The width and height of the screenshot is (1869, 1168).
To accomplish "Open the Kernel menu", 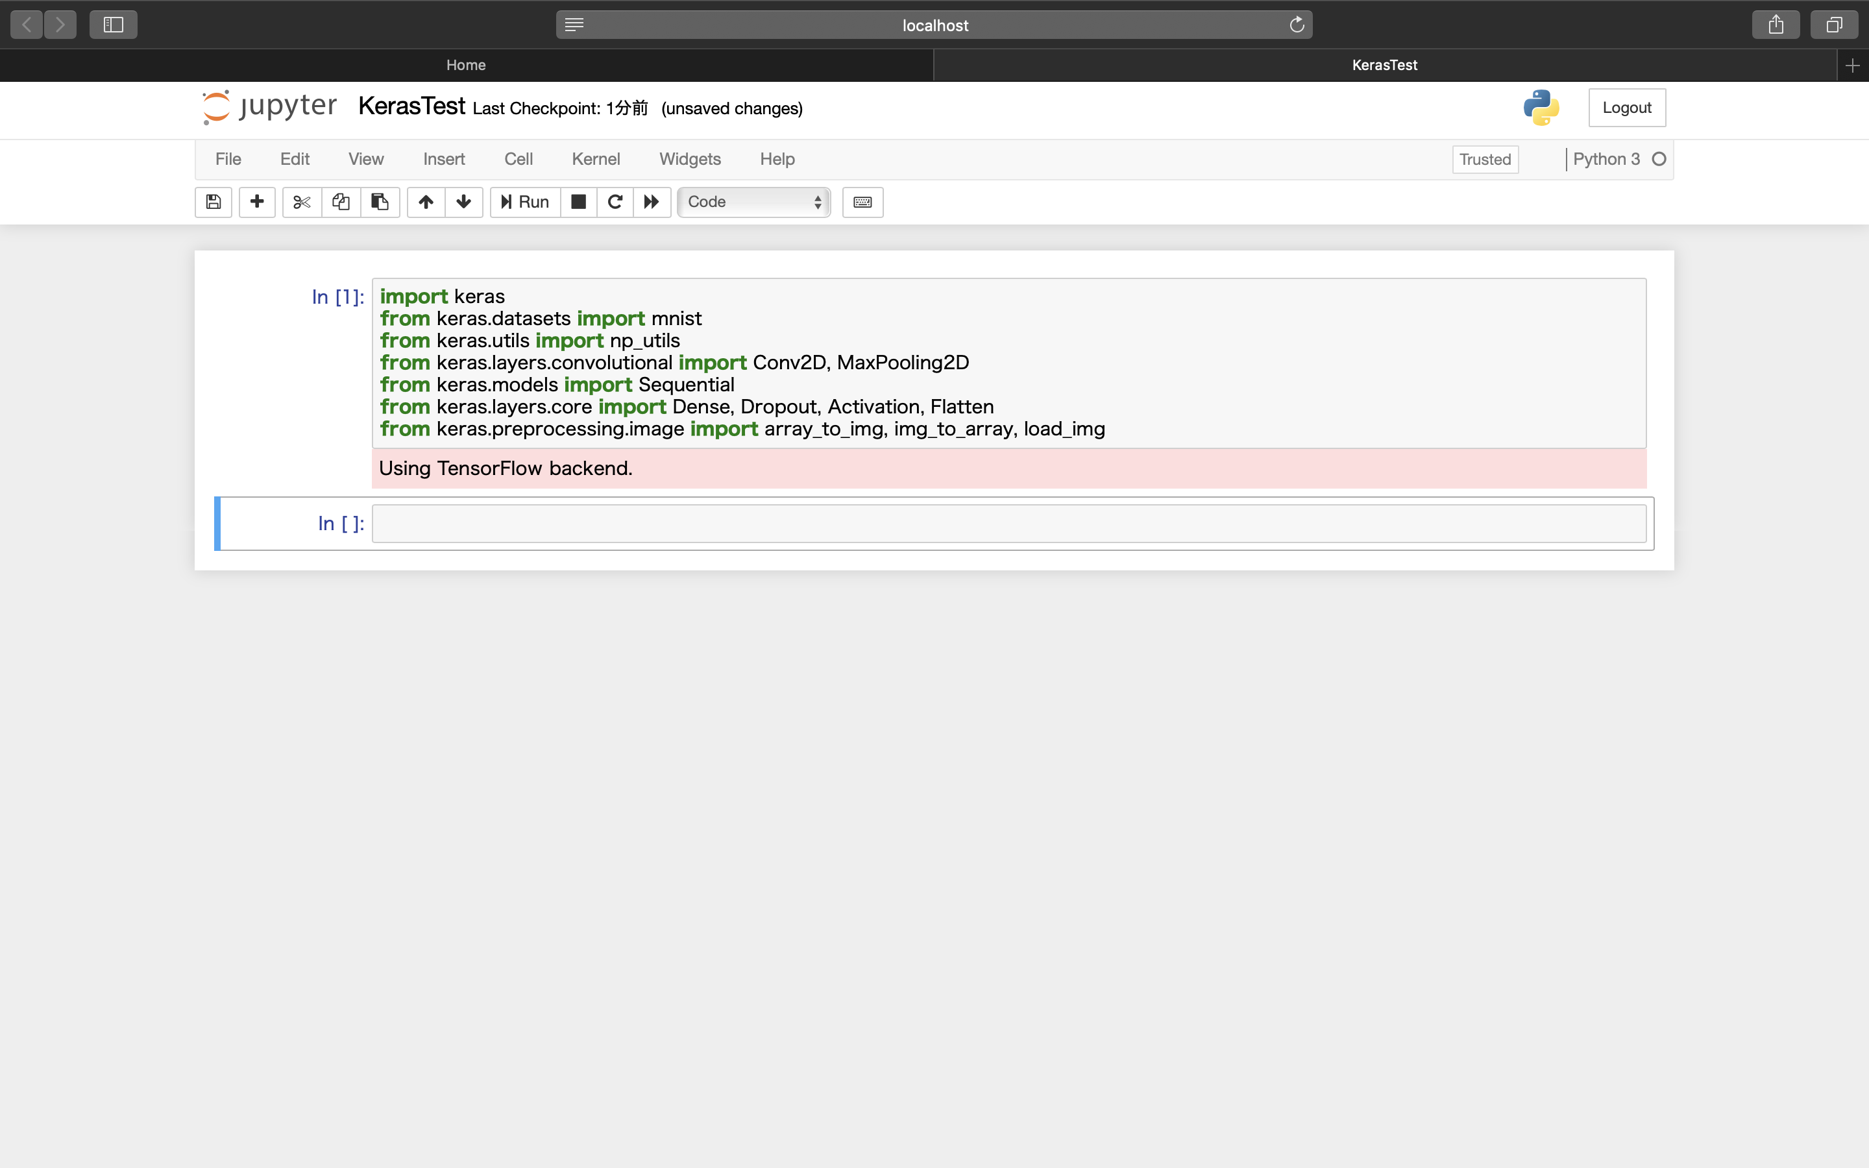I will 596,159.
